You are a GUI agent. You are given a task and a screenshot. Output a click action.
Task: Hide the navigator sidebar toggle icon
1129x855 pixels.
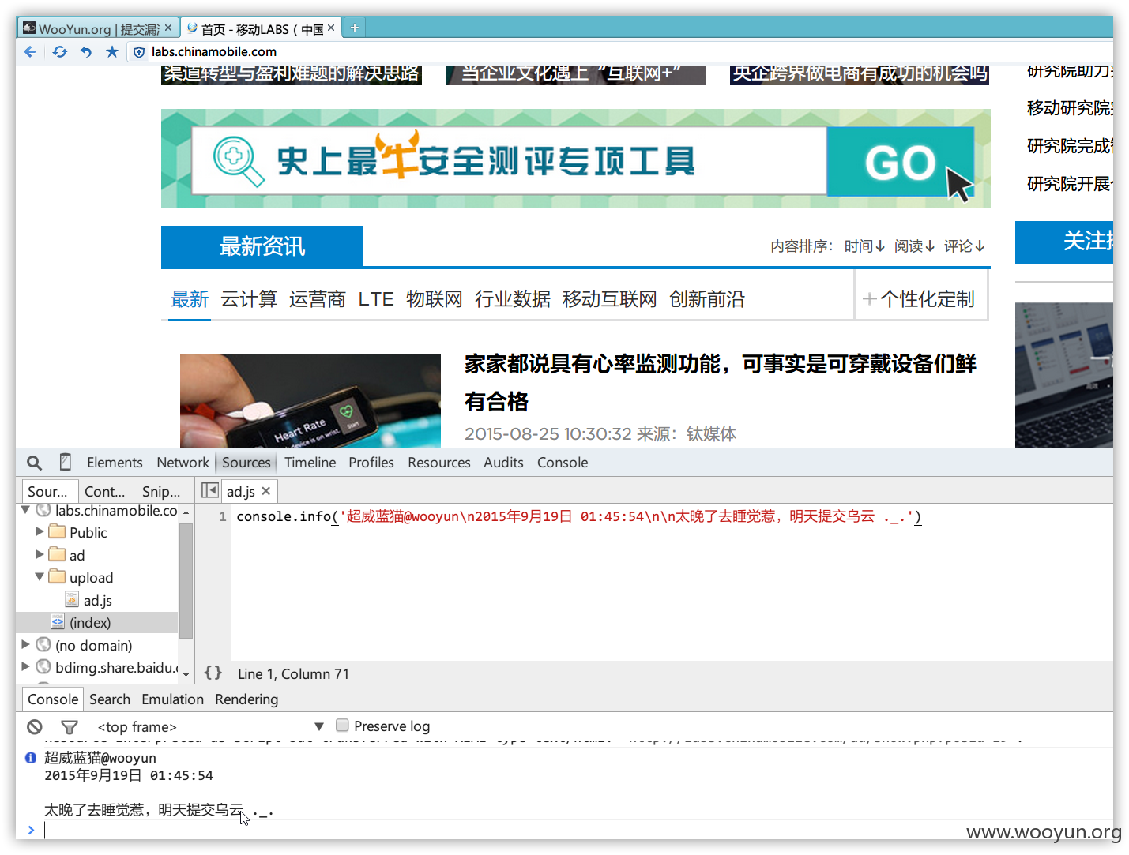(x=209, y=490)
